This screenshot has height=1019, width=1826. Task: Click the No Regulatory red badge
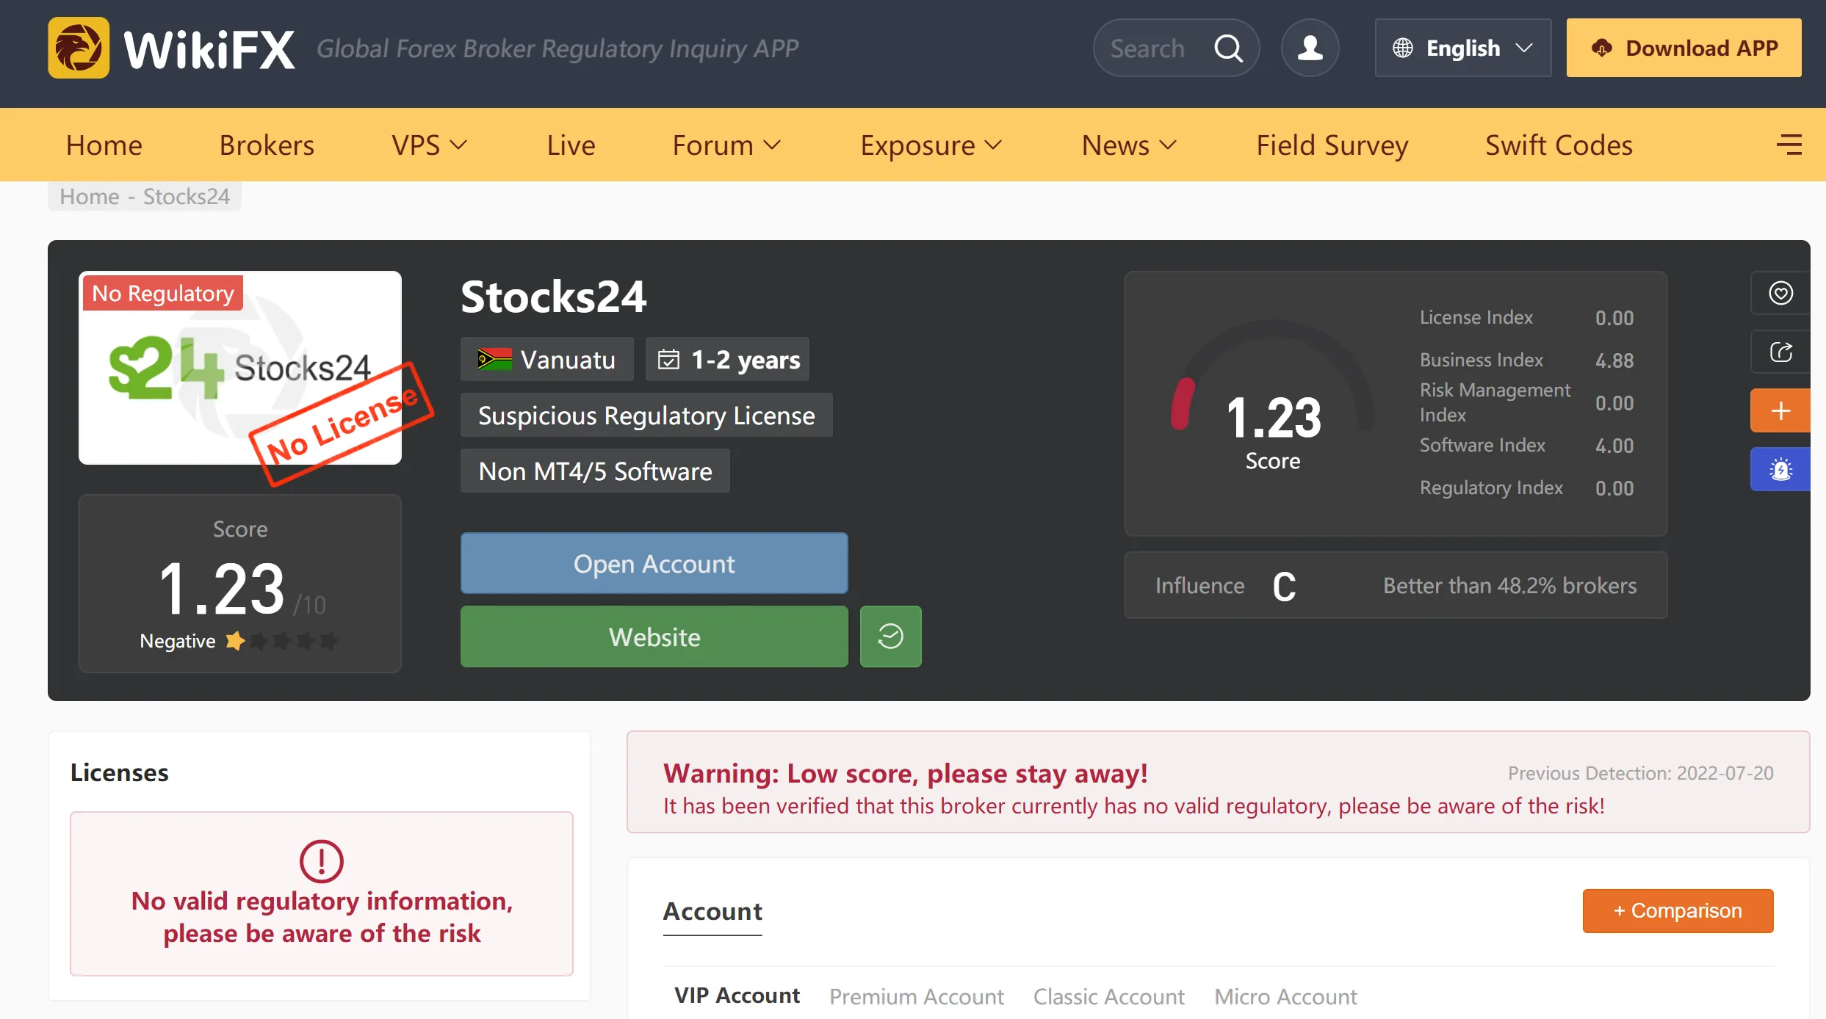(x=162, y=294)
